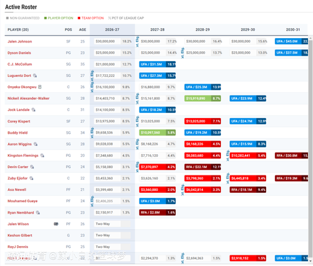Screen dimensions: 313x266
Task: Sort roster by POS column header
Action: [68, 29]
